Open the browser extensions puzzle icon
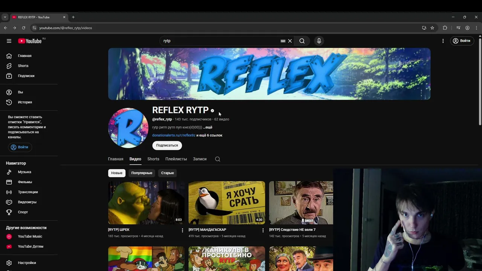 pyautogui.click(x=445, y=28)
